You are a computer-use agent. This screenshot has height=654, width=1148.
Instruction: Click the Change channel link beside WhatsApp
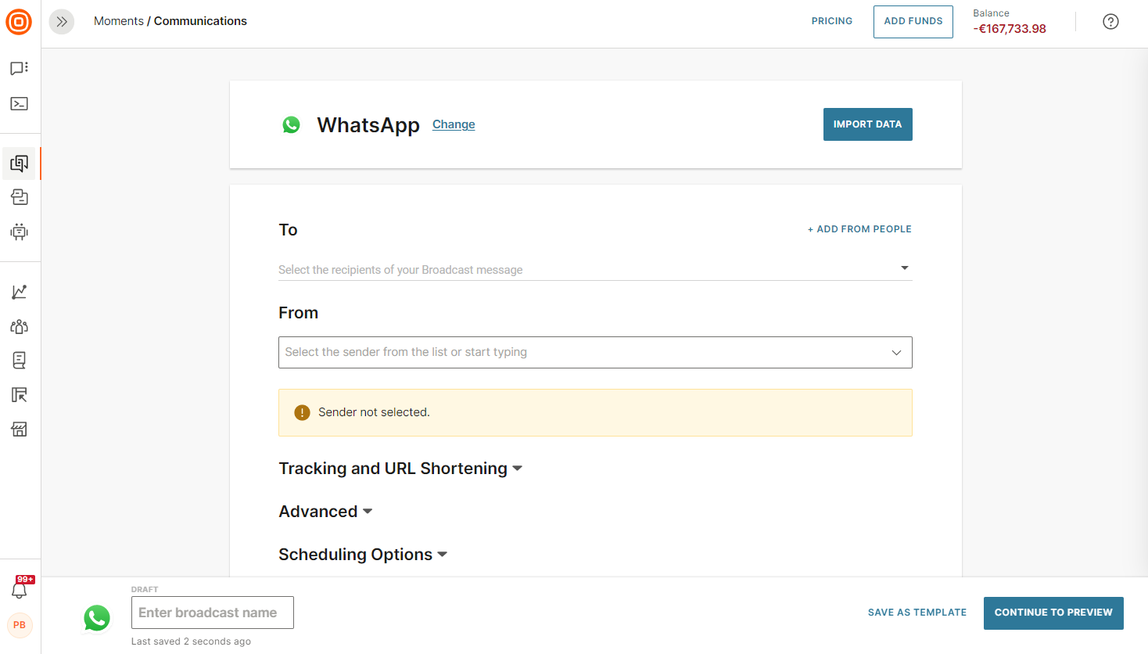point(454,124)
